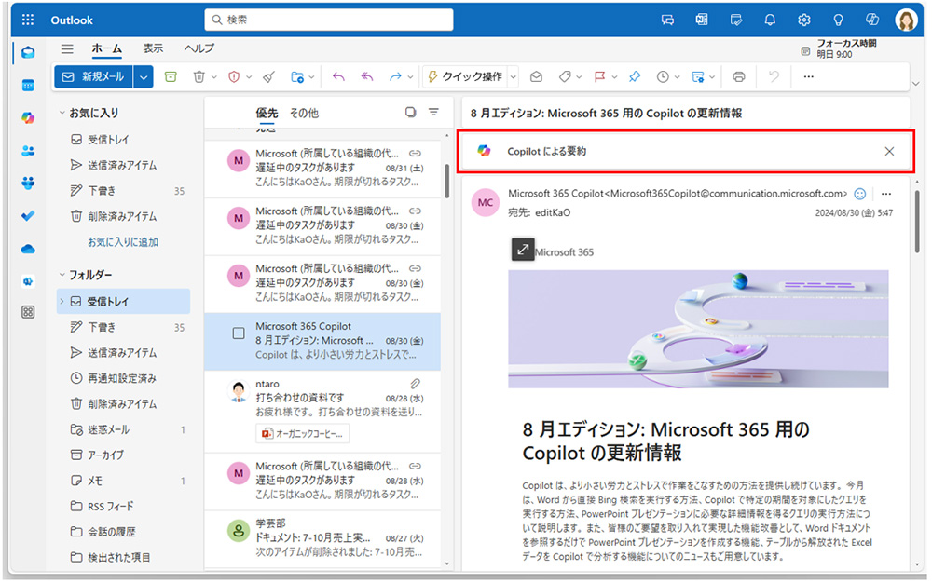Select the People icon in the sidebar
This screenshot has height=584, width=932.
point(29,150)
